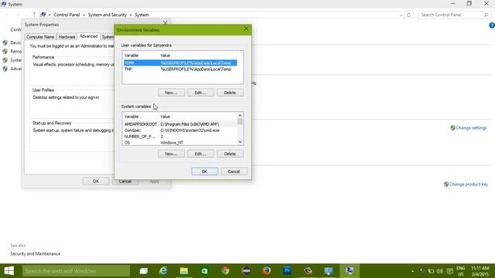Launch Firefox from the taskbar
The image size is (495, 278).
pos(266,271)
